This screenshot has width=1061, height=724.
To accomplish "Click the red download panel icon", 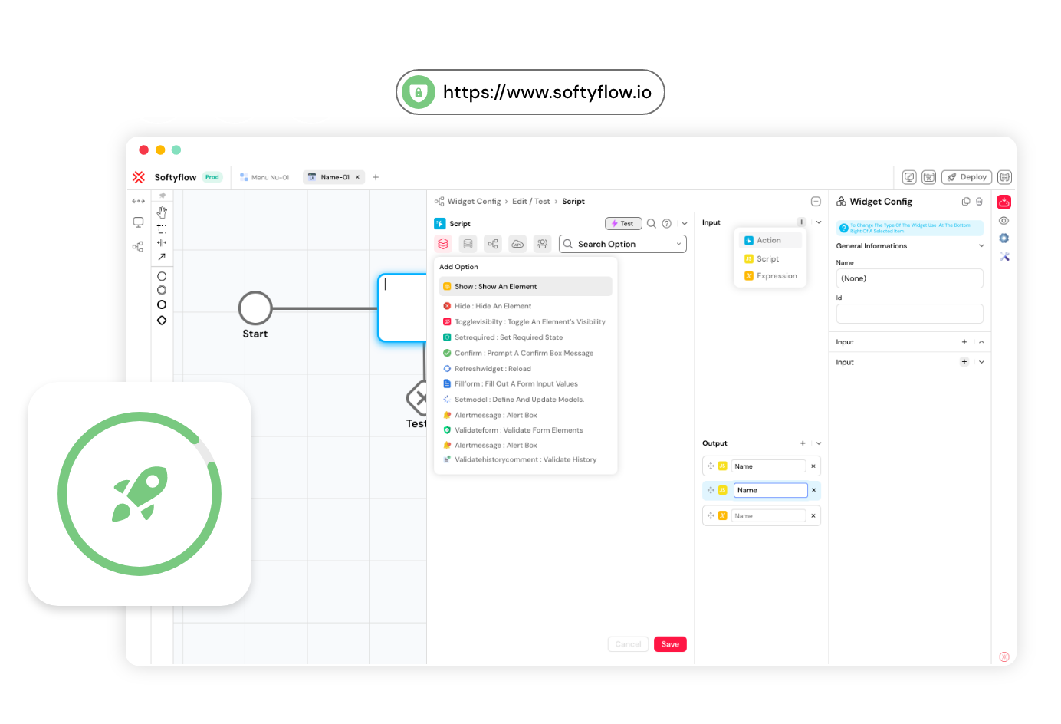I will pos(1004,202).
